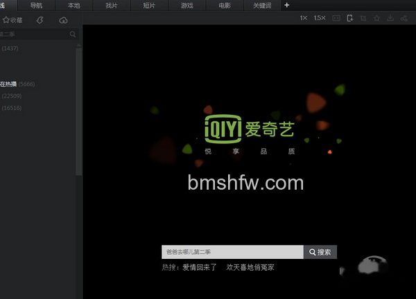
Task: Focus the sidebar search field
Action: pos(35,34)
